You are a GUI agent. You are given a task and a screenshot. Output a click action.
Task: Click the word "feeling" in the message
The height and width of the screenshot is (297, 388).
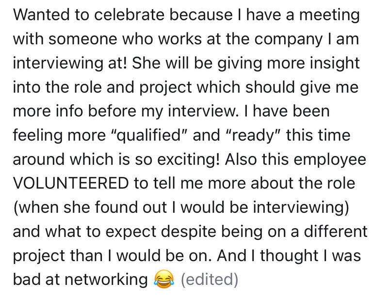pyautogui.click(x=38, y=135)
